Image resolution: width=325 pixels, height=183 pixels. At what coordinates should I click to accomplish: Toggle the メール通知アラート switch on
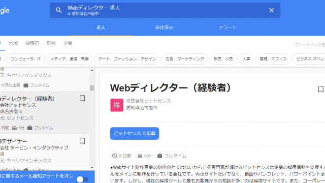point(82,179)
